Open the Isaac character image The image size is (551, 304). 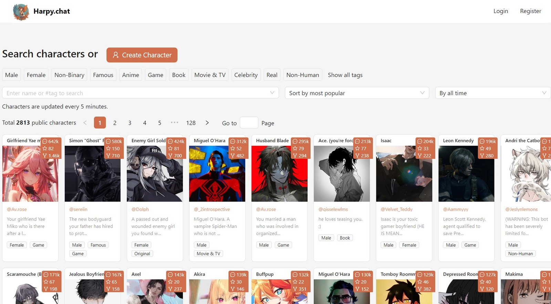[x=404, y=173]
